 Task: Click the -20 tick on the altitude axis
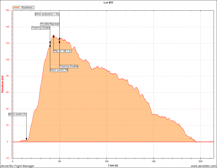coord(8,158)
